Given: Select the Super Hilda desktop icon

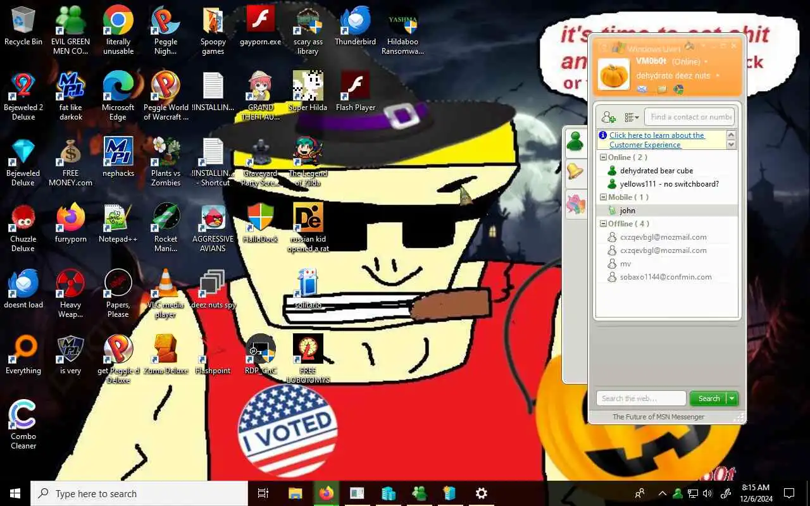Looking at the screenshot, I should (x=308, y=91).
